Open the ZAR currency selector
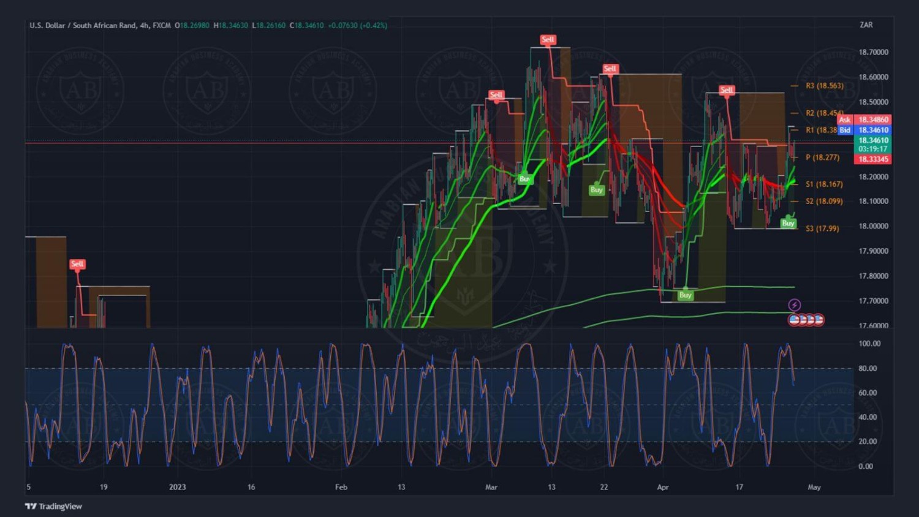This screenshot has height=517, width=919. pyautogui.click(x=866, y=25)
